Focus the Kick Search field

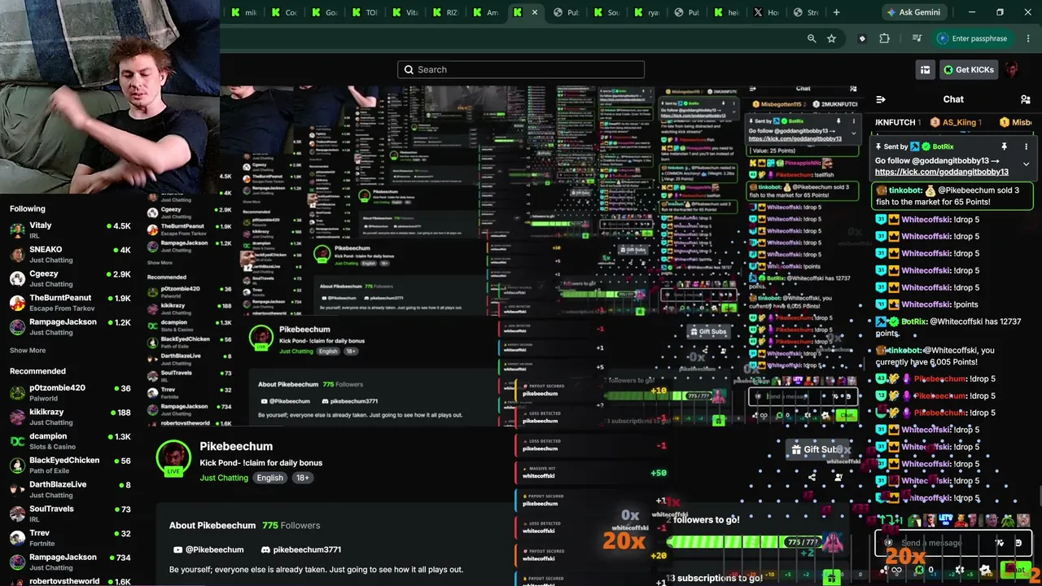(x=521, y=69)
